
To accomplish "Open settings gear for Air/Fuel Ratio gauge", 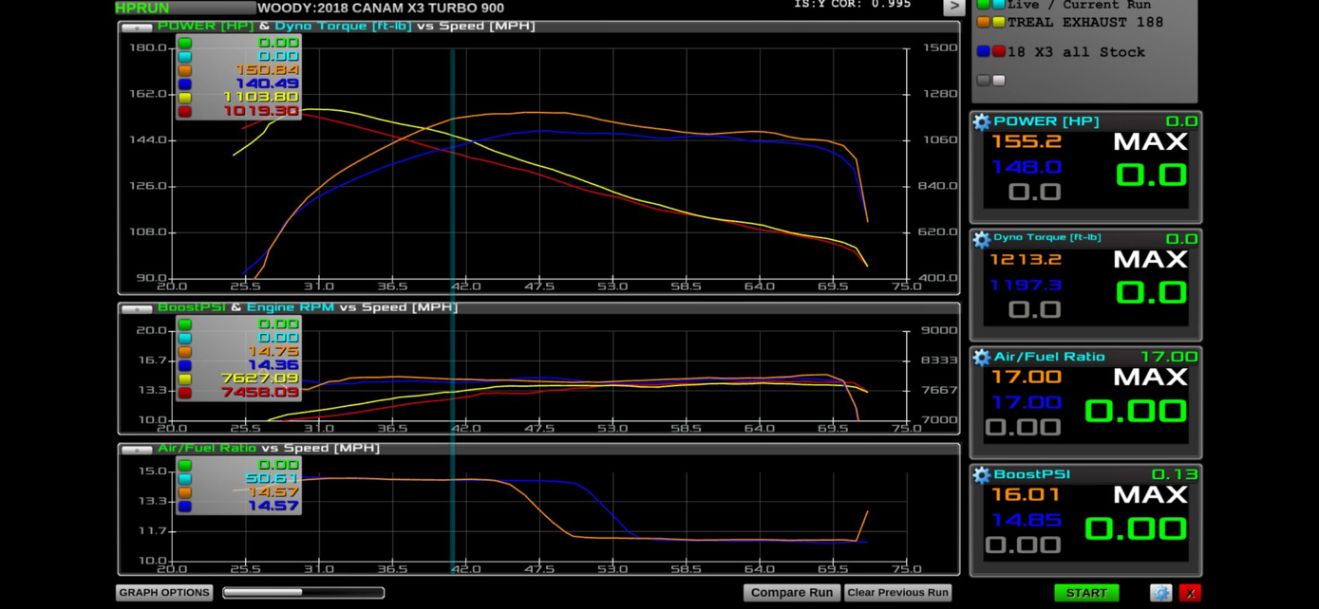I will click(981, 357).
